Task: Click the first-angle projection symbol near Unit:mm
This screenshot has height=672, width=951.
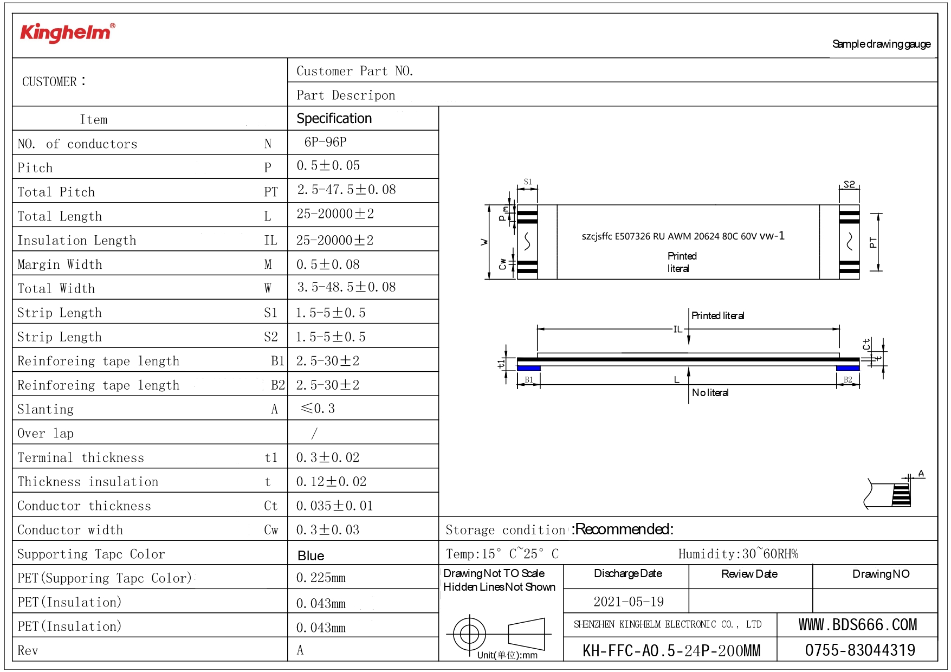Action: click(x=499, y=634)
